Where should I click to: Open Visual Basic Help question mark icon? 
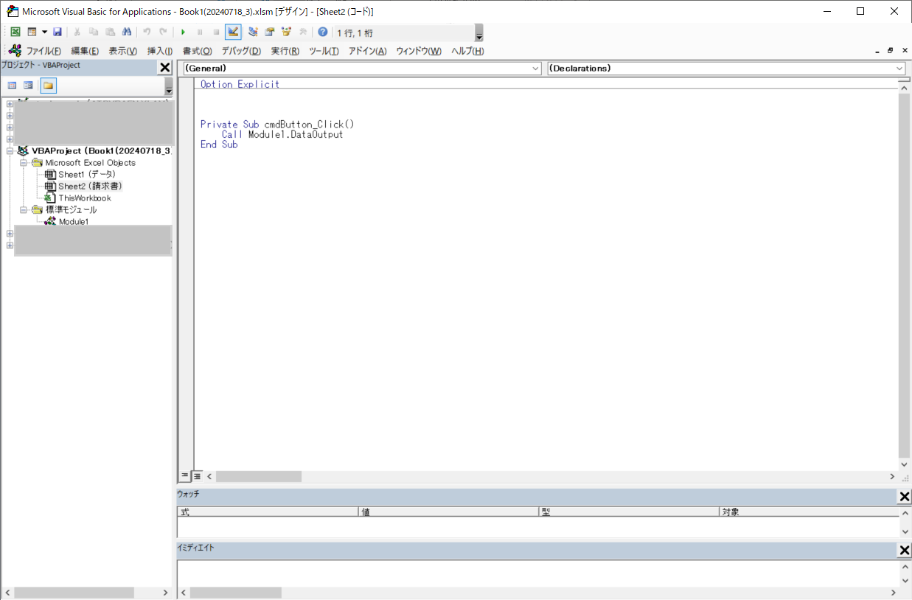coord(323,32)
